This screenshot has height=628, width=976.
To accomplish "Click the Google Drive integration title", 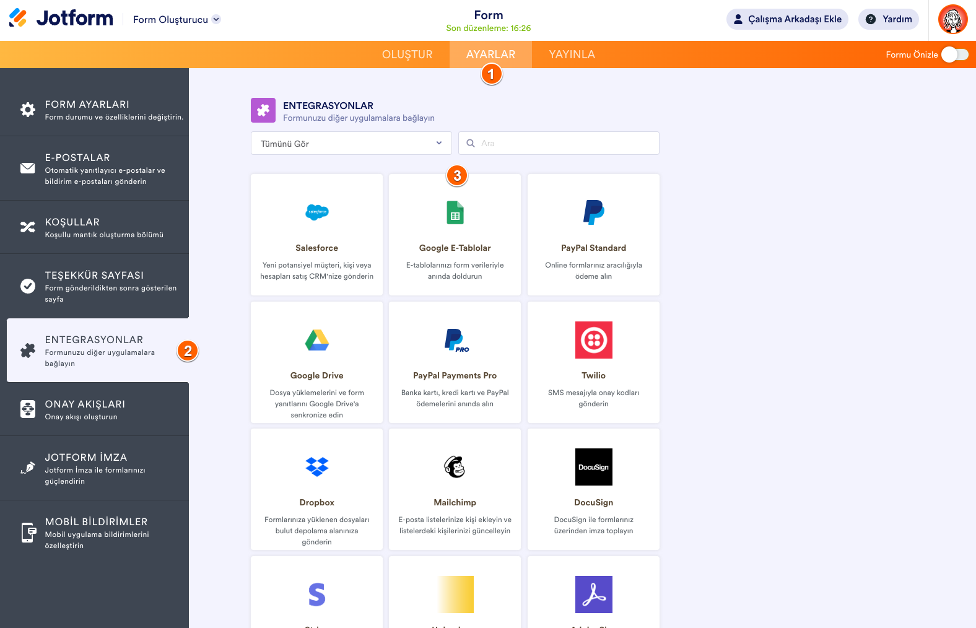I will point(317,375).
